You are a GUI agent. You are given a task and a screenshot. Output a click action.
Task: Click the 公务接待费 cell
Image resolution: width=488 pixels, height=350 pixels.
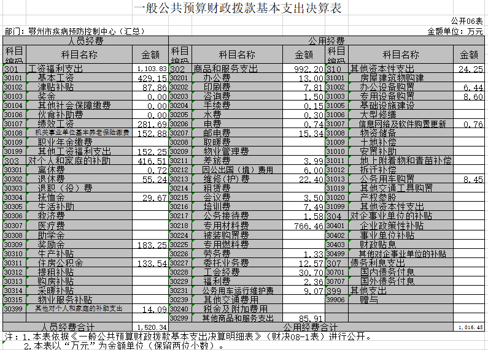pyautogui.click(x=238, y=216)
